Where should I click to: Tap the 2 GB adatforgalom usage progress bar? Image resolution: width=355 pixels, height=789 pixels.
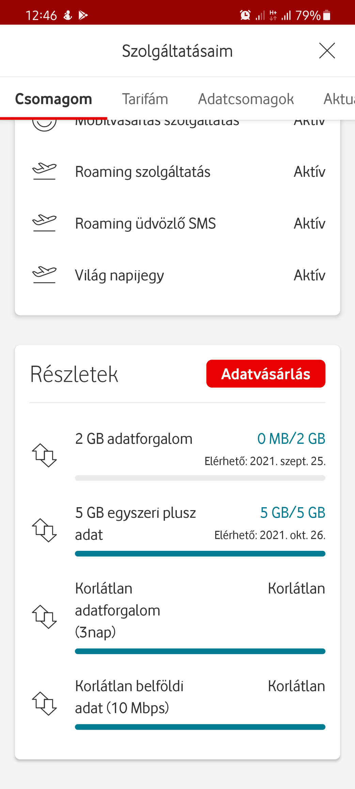(200, 478)
